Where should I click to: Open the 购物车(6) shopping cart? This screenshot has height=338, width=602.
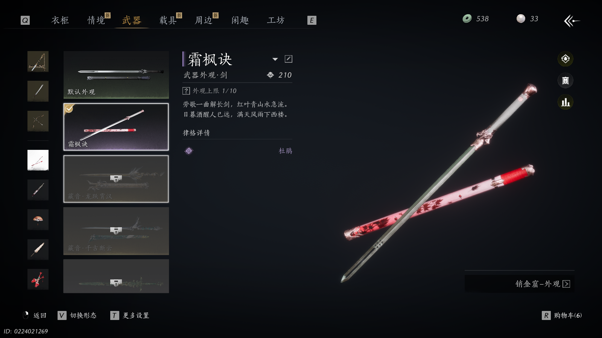coord(562,315)
